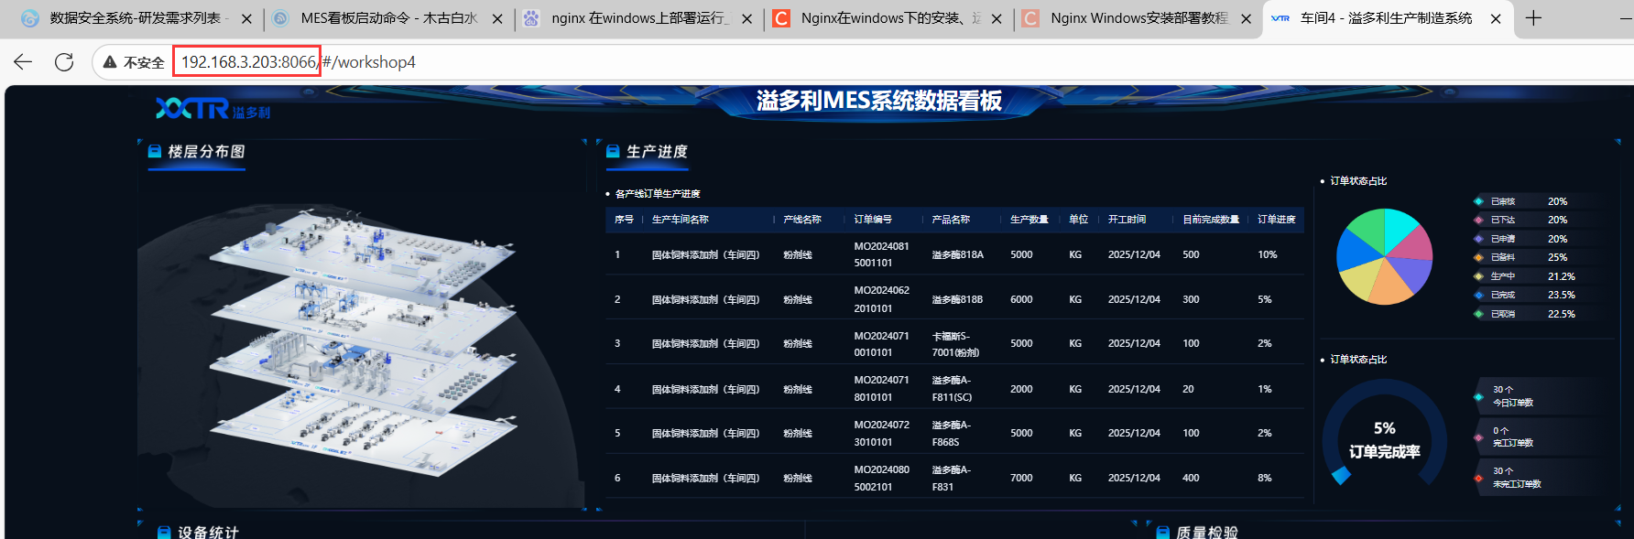Click the VTR 溢多利 logo

click(212, 109)
